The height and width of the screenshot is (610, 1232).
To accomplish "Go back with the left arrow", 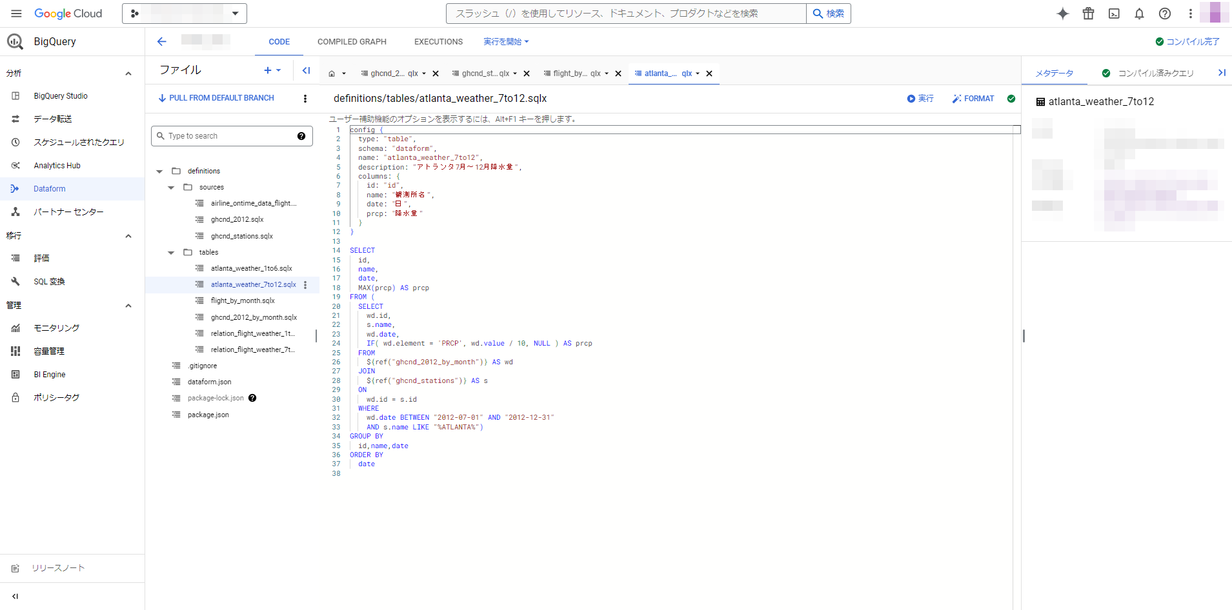I will (x=162, y=42).
